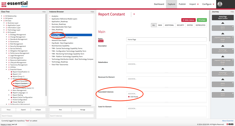Expand the Business Layer node
The height and width of the screenshot is (126, 235).
coord(4,23)
